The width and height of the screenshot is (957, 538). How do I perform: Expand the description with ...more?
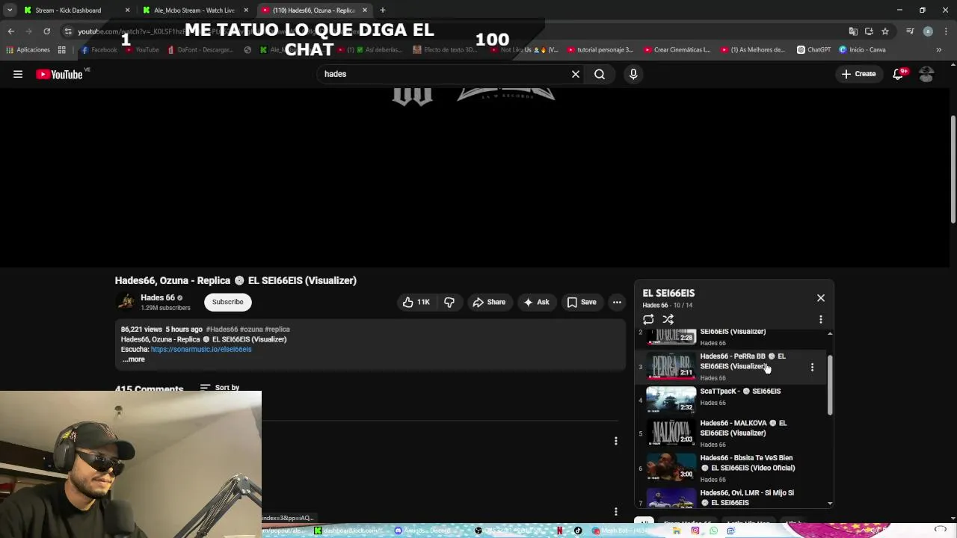(134, 359)
